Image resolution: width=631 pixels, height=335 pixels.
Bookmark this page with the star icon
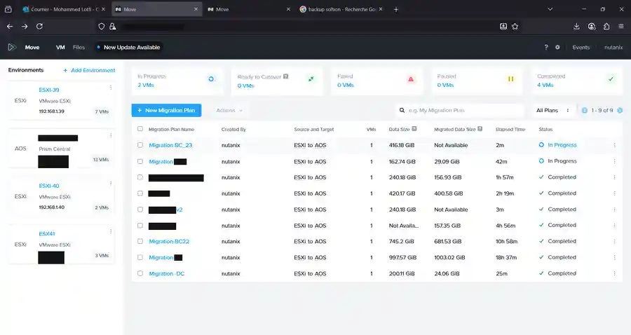515,26
